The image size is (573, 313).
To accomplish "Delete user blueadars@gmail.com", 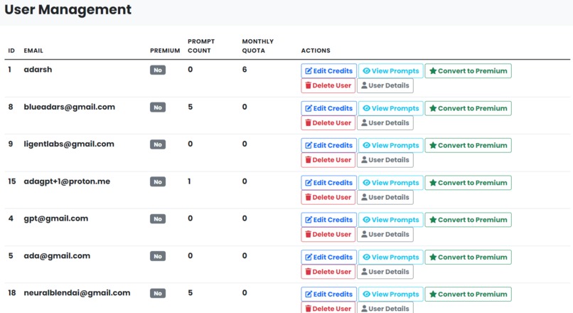I will tap(328, 123).
